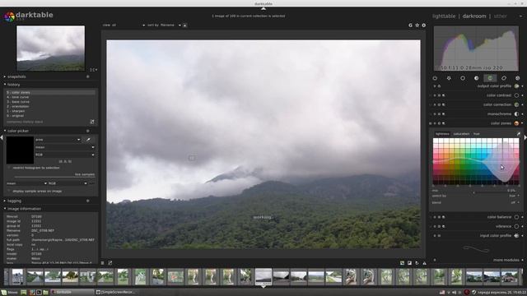Viewport: 527px width, 296px height.
Task: Expand the snapshots panel
Action: coord(16,76)
